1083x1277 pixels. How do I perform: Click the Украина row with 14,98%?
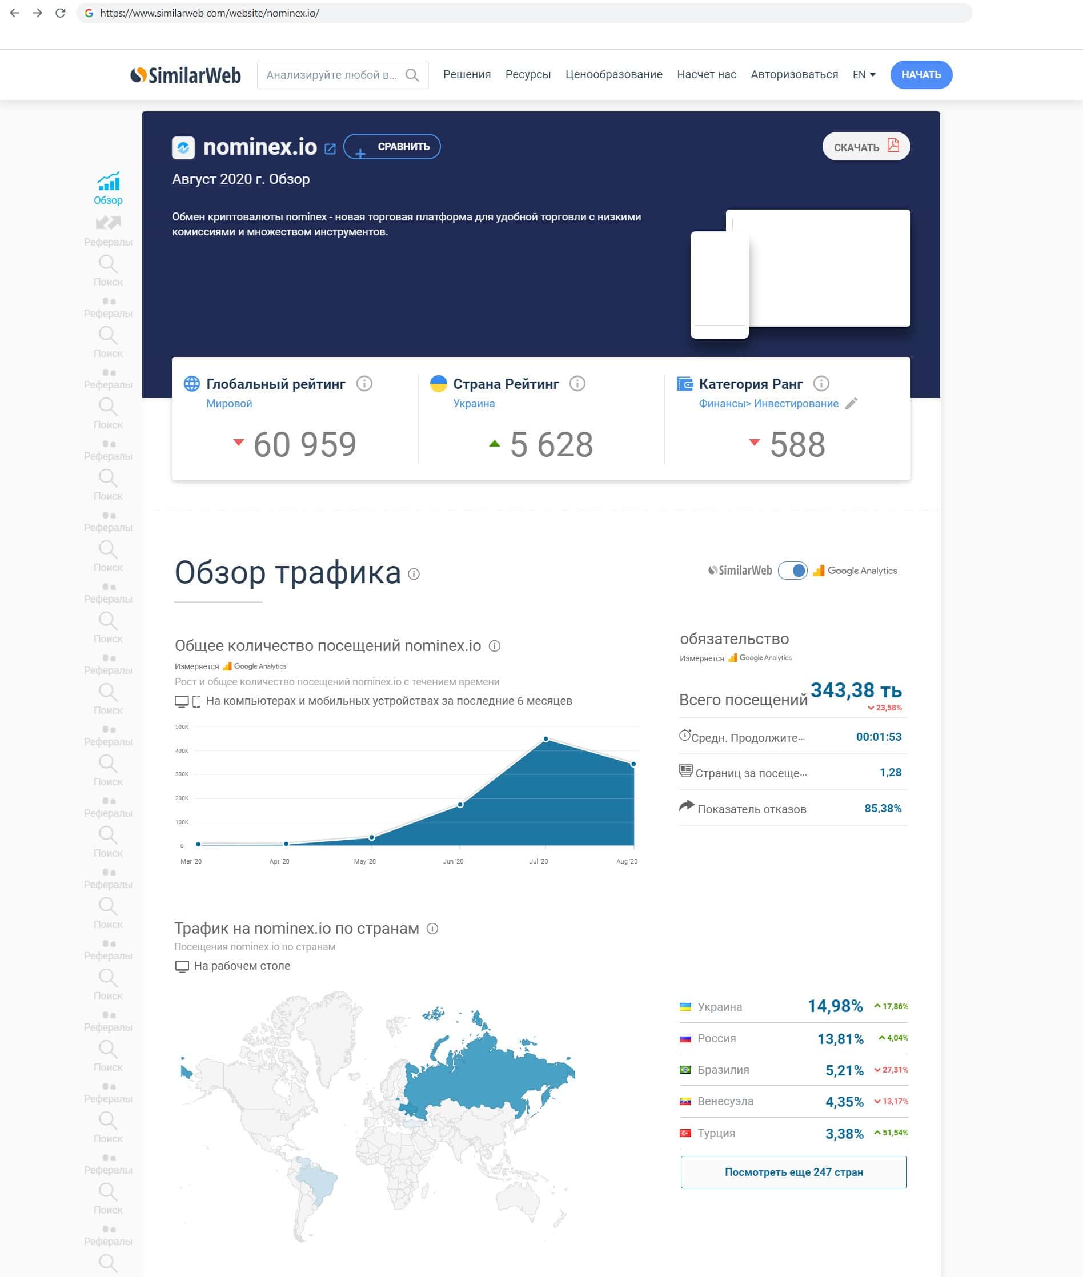point(793,1006)
